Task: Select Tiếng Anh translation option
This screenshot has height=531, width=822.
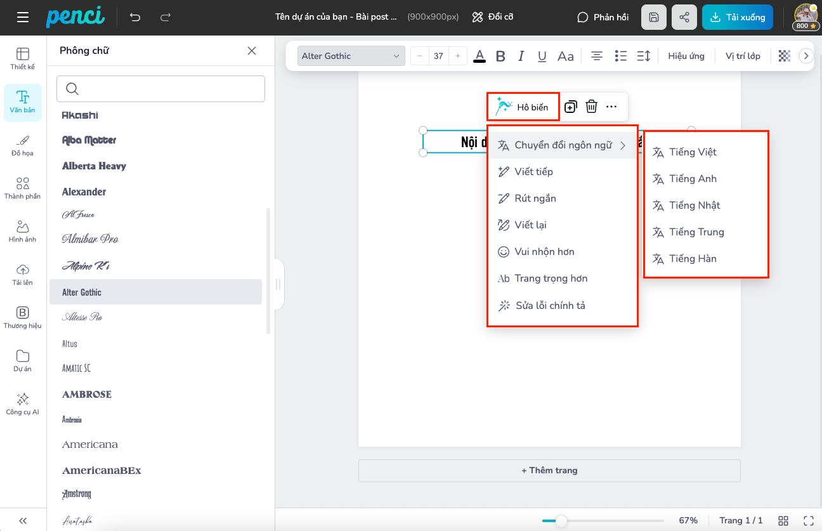Action: pyautogui.click(x=693, y=179)
